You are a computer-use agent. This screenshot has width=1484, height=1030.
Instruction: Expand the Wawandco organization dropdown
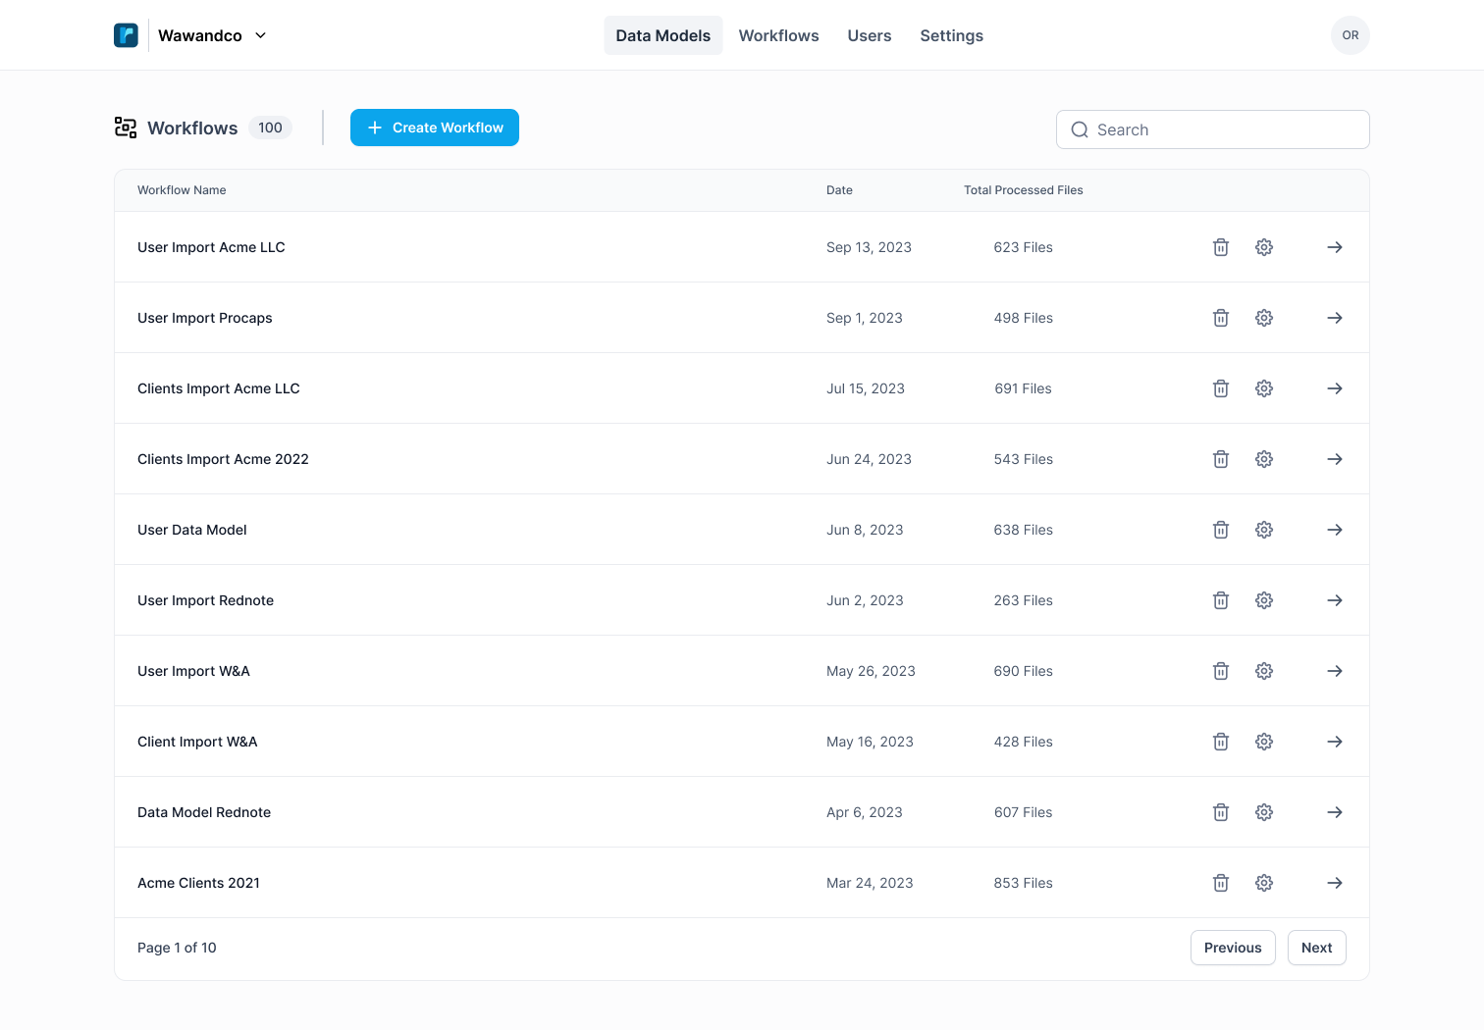260,35
